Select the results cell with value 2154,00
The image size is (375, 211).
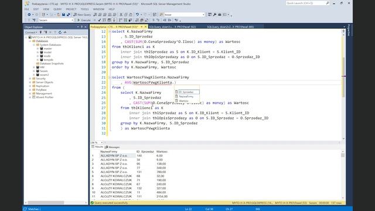pyautogui.click(x=162, y=196)
